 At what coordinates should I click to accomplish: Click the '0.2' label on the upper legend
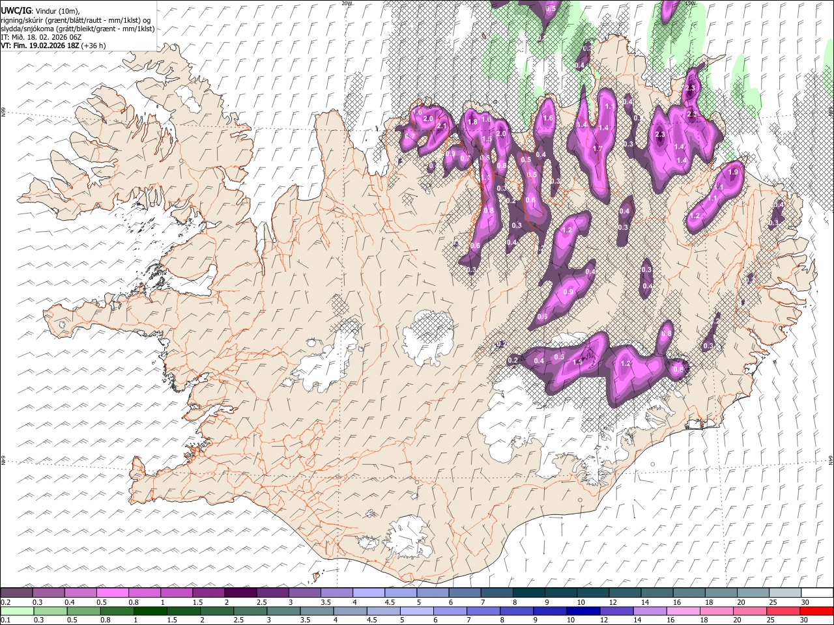[5, 602]
